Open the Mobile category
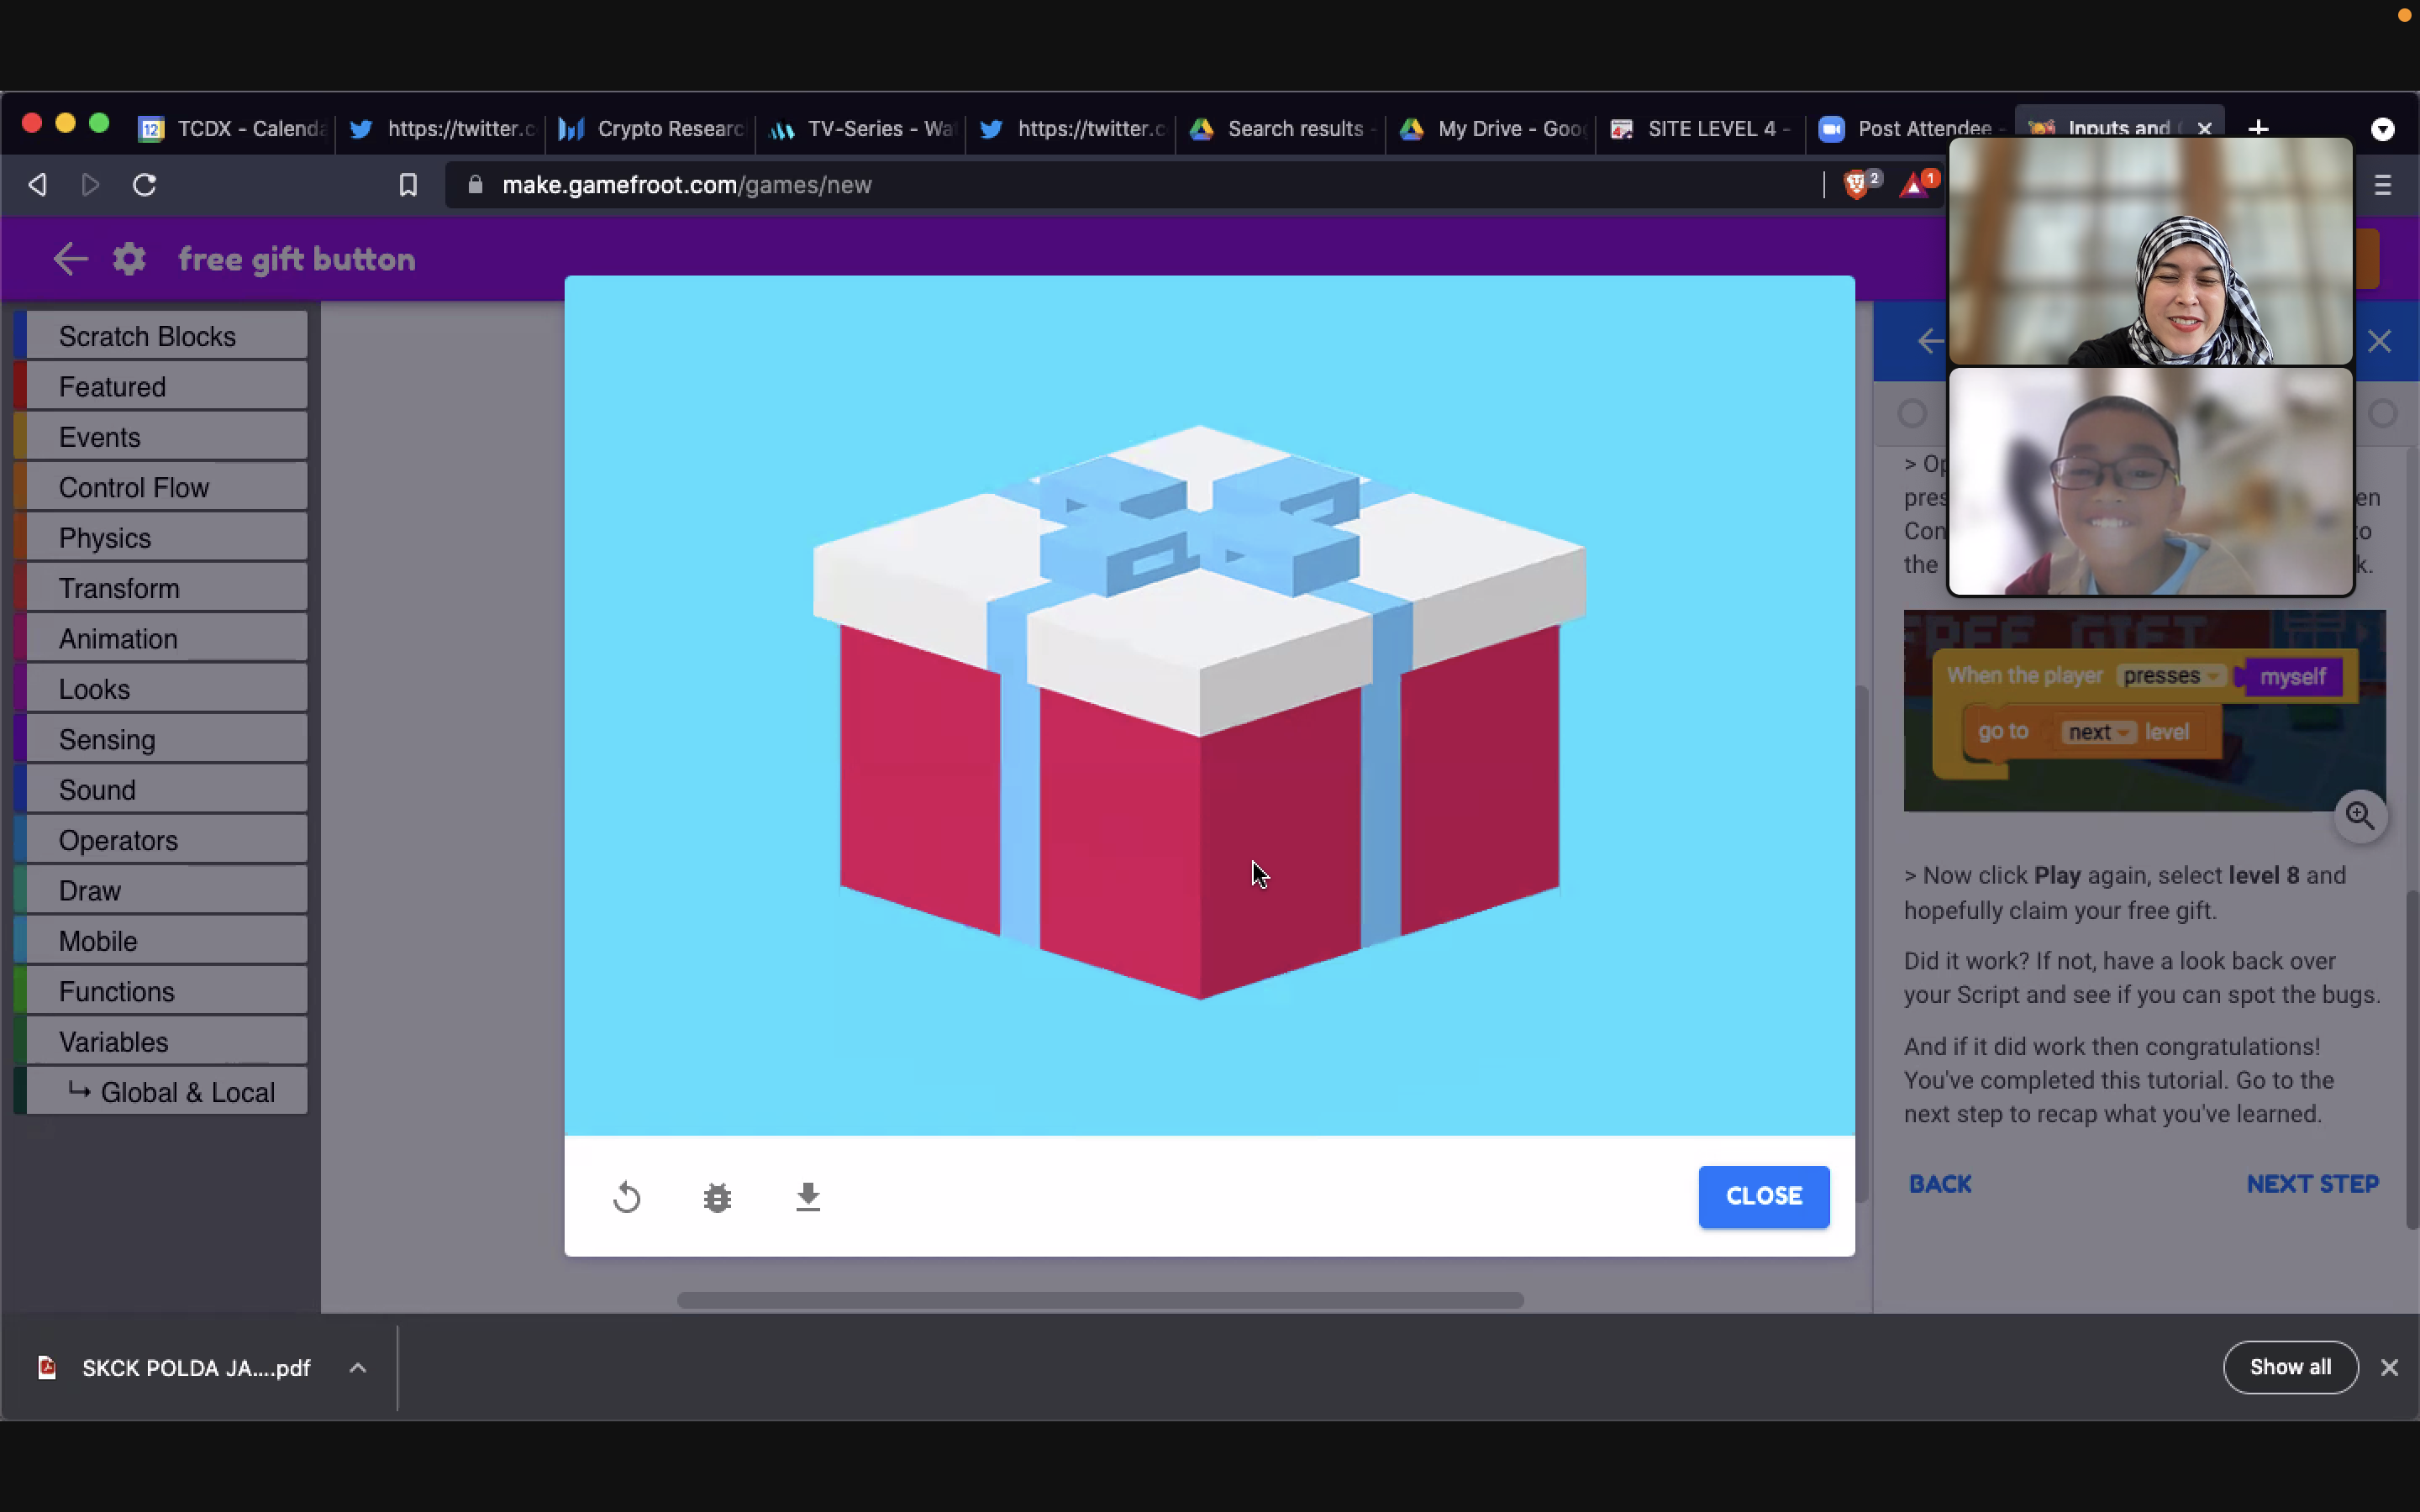The width and height of the screenshot is (2420, 1512). point(161,941)
